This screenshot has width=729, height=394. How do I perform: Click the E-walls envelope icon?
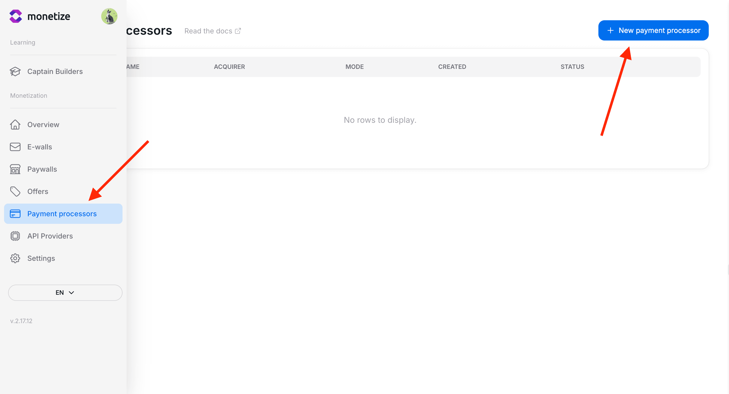[x=15, y=147]
